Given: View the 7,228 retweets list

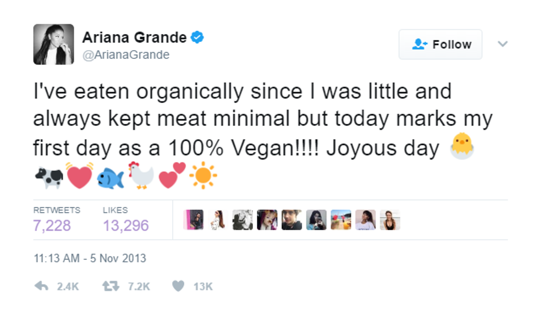Looking at the screenshot, I should coord(52,225).
